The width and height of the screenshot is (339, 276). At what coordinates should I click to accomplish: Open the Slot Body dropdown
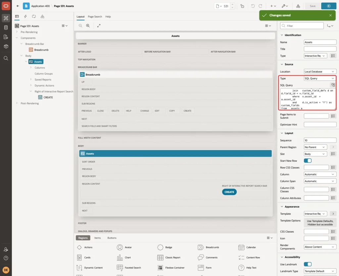coord(315,154)
